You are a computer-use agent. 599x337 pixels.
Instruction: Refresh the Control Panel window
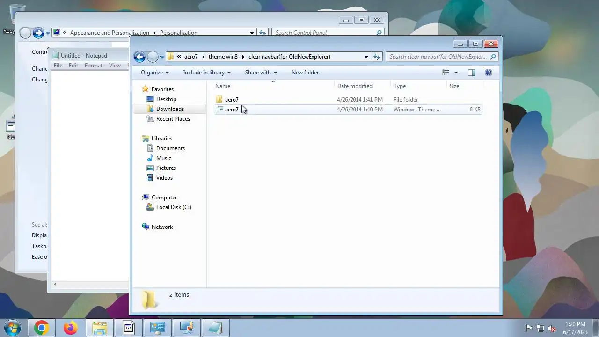pyautogui.click(x=263, y=33)
